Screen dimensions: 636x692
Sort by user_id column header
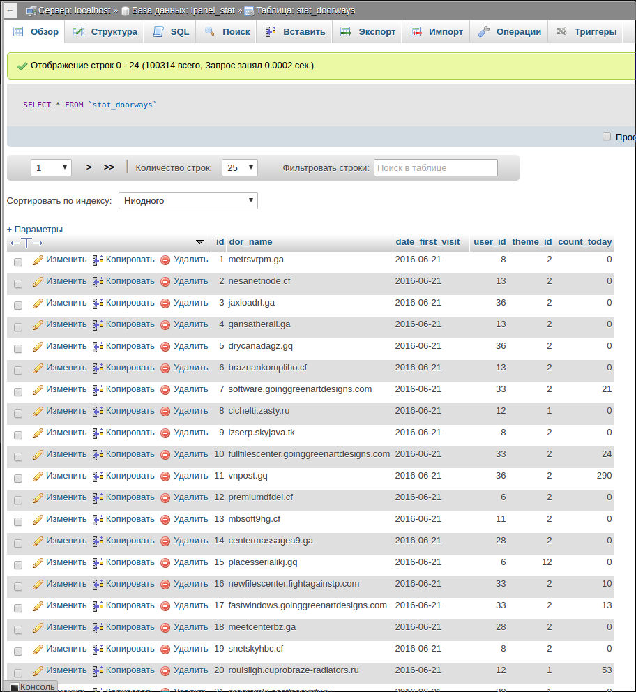490,242
